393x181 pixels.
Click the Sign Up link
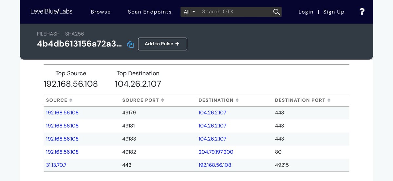(334, 12)
